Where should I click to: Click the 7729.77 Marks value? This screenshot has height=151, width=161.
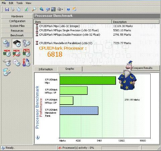point(122,43)
